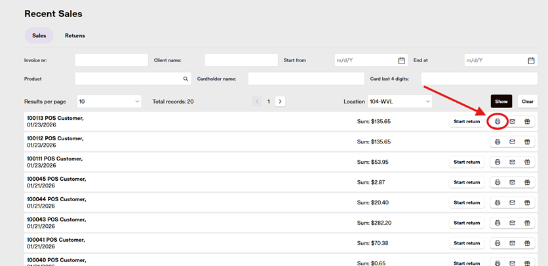The height and width of the screenshot is (266, 548).
Task: Click the Invoice nr input field
Action: click(x=111, y=60)
